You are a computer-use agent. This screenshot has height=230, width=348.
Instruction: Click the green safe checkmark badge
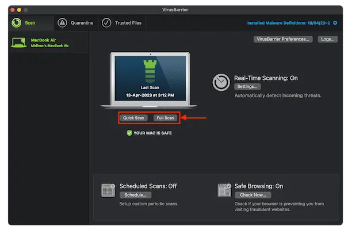[129, 133]
